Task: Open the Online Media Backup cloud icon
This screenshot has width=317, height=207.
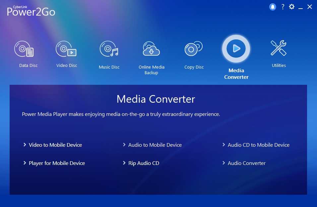Action: 151,49
